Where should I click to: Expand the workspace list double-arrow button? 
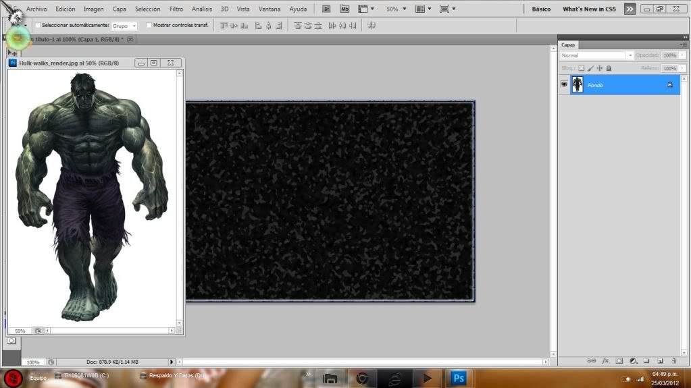(630, 9)
